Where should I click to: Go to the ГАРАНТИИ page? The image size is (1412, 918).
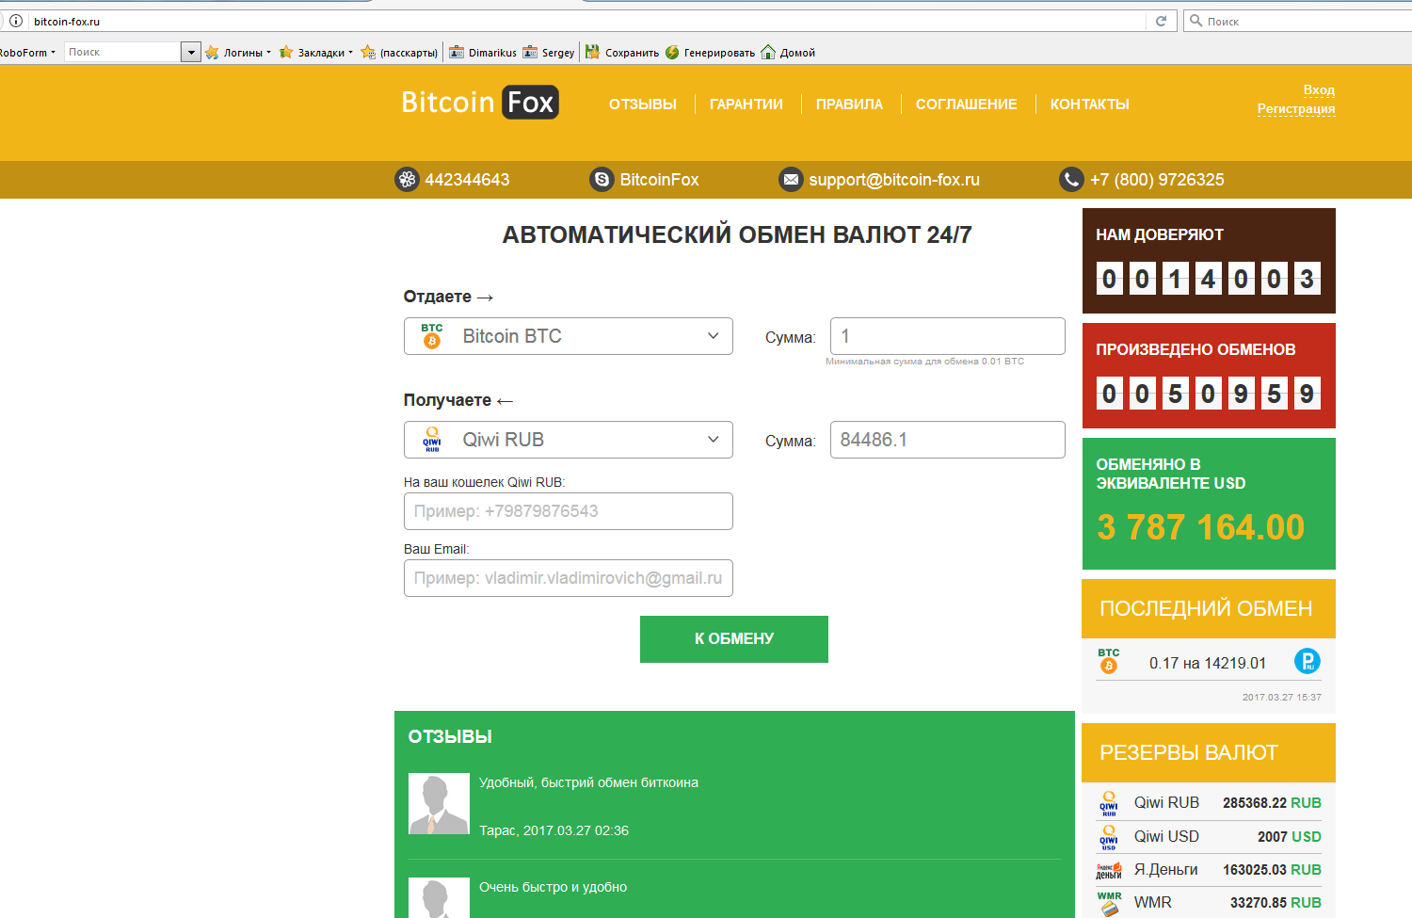[x=746, y=105]
